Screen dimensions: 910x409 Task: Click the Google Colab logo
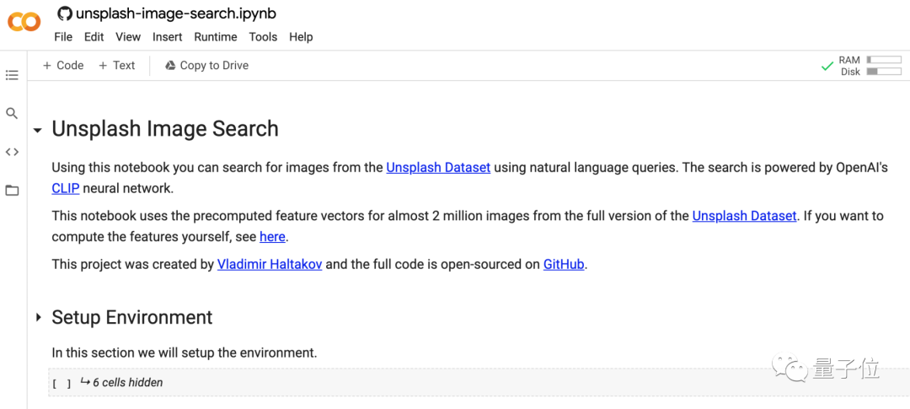pyautogui.click(x=24, y=23)
